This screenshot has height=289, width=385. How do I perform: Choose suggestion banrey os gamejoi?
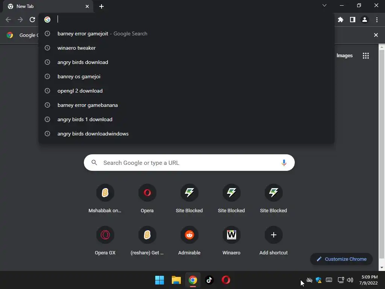click(186, 76)
